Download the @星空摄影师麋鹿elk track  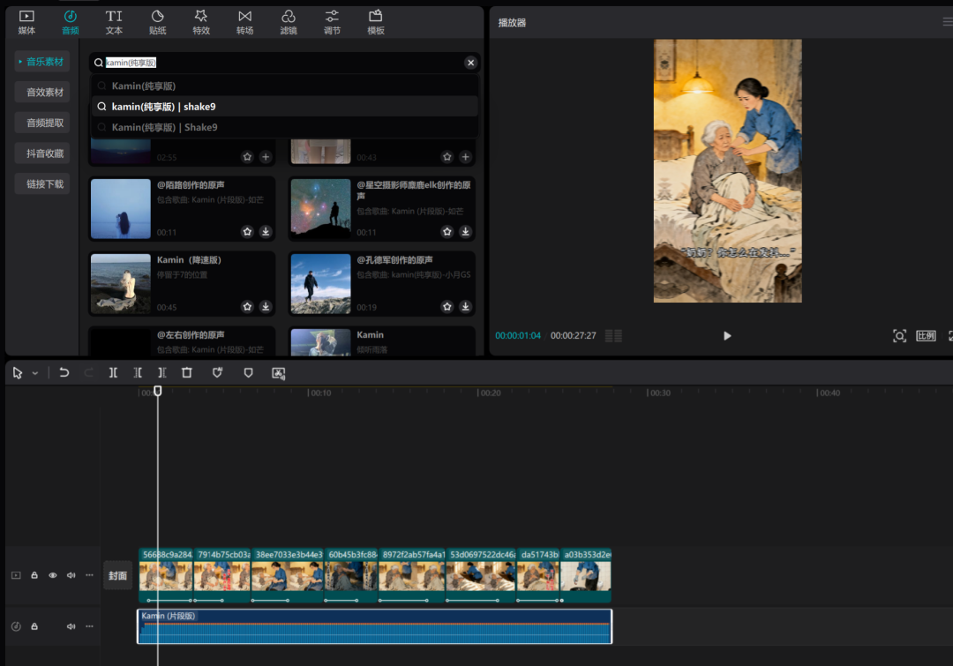[x=466, y=231]
